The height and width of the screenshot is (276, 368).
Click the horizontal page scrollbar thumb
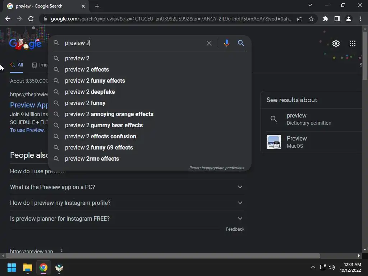(x=163, y=256)
